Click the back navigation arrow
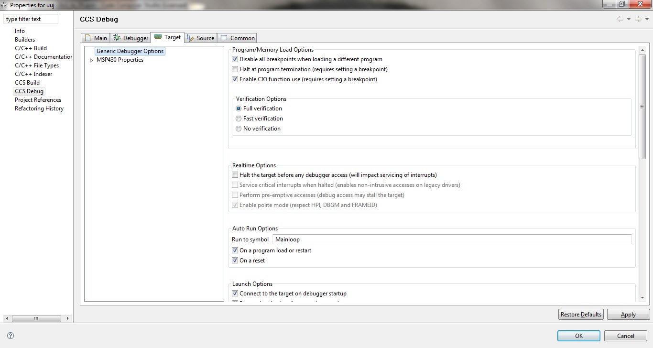653x348 pixels. (620, 19)
